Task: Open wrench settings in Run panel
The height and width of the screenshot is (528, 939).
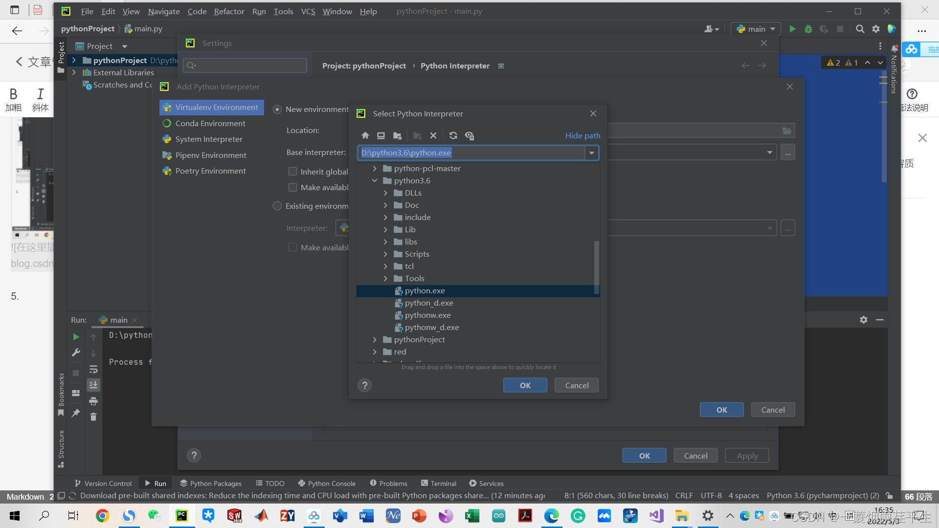Action: click(76, 352)
